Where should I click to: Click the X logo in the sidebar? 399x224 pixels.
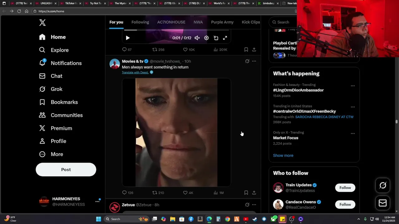coord(42,22)
